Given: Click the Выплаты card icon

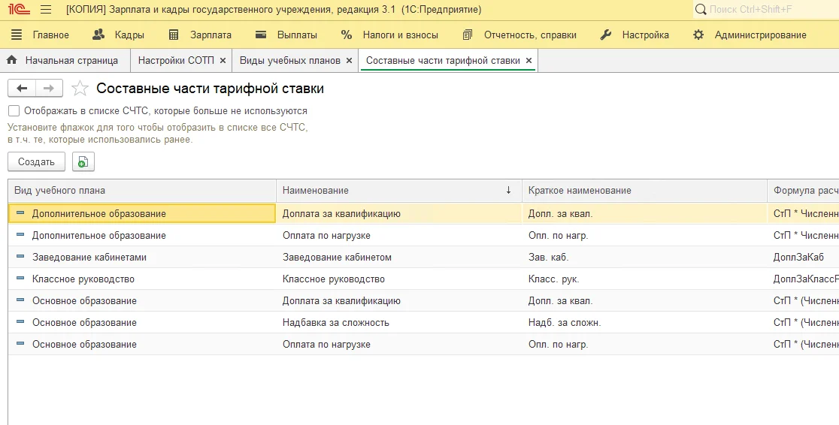Looking at the screenshot, I should pos(261,35).
